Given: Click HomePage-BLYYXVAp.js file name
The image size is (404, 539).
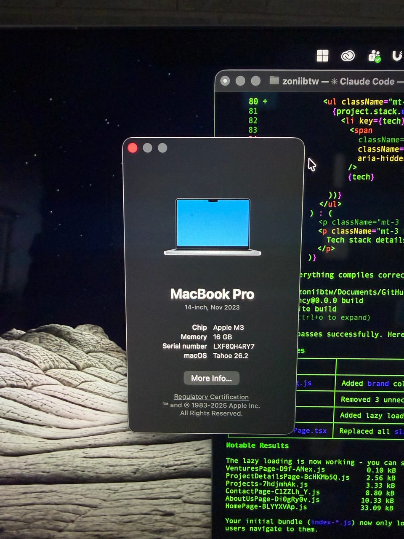Looking at the screenshot, I should tap(266, 507).
